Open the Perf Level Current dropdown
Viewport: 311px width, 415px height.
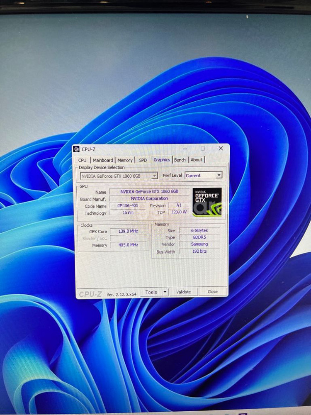point(203,175)
